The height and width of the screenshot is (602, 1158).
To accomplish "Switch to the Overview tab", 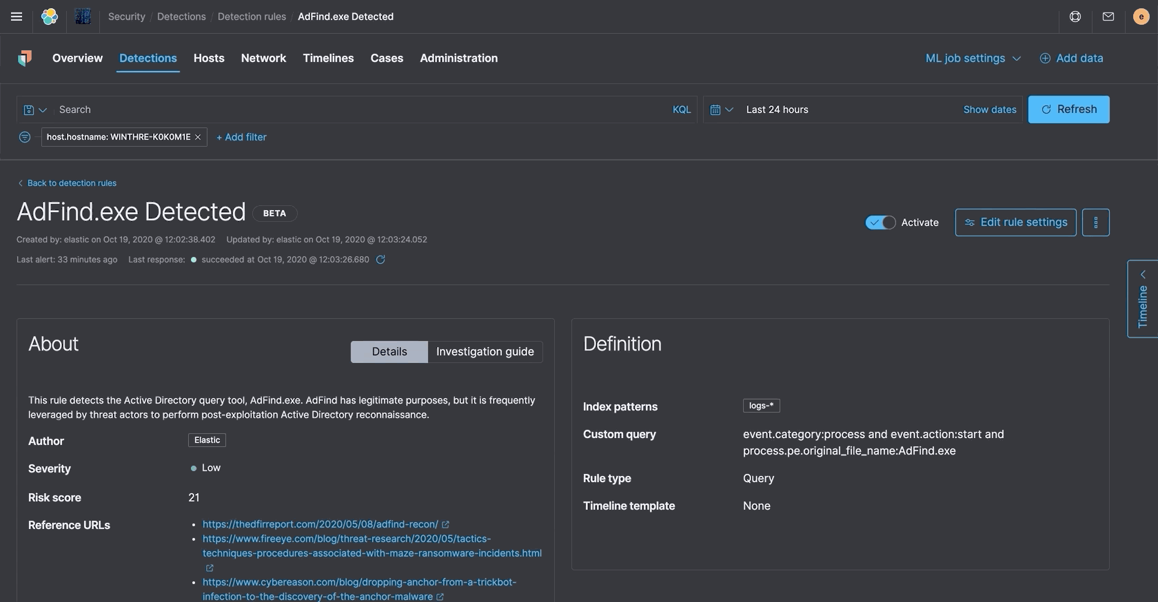I will coord(77,59).
